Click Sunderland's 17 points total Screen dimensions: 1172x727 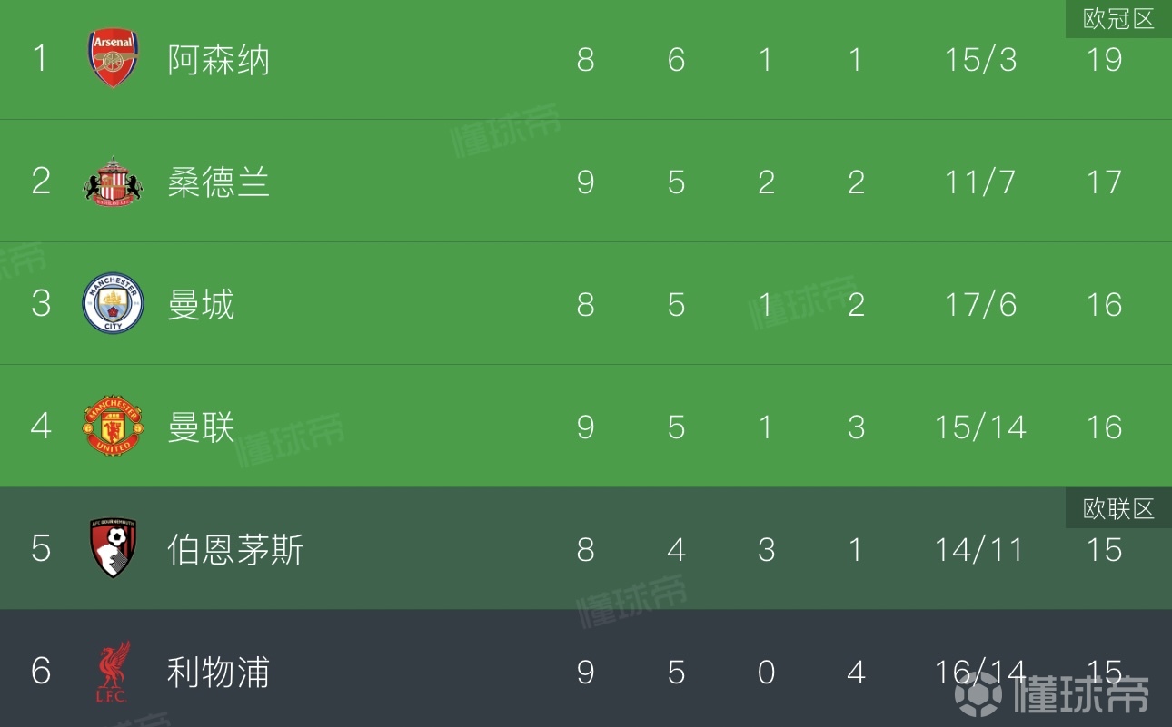[x=1104, y=182]
